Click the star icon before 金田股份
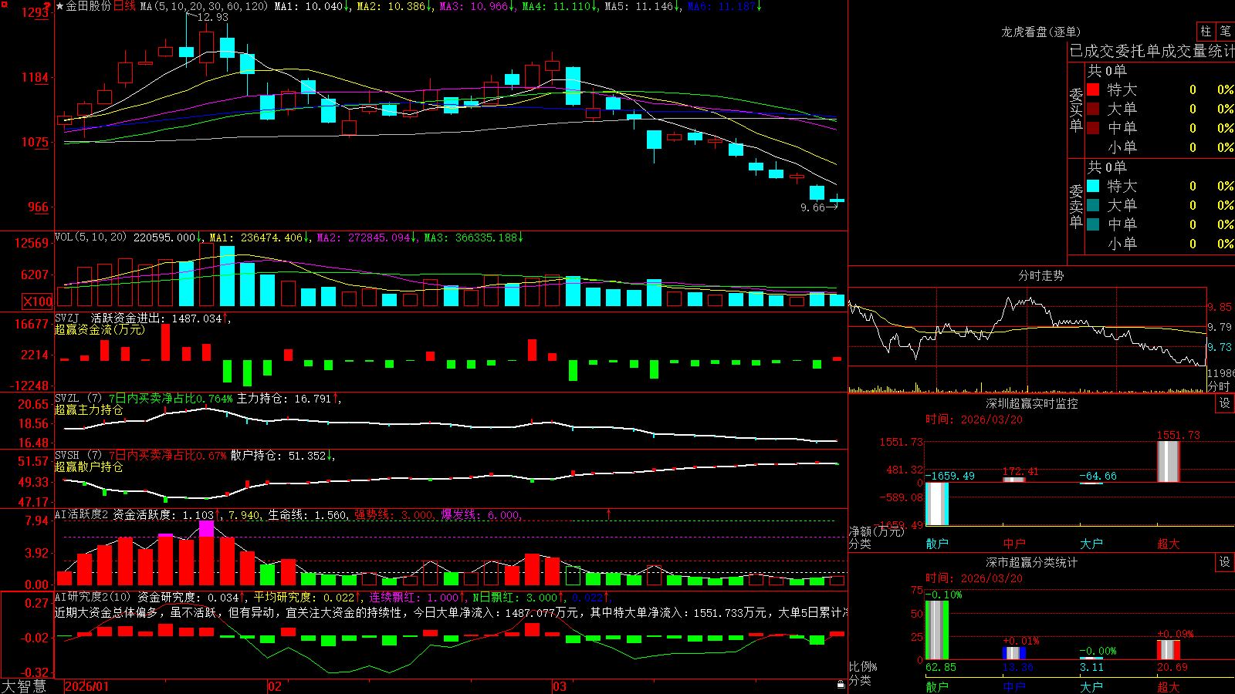Image resolution: width=1235 pixels, height=694 pixels. [x=59, y=6]
